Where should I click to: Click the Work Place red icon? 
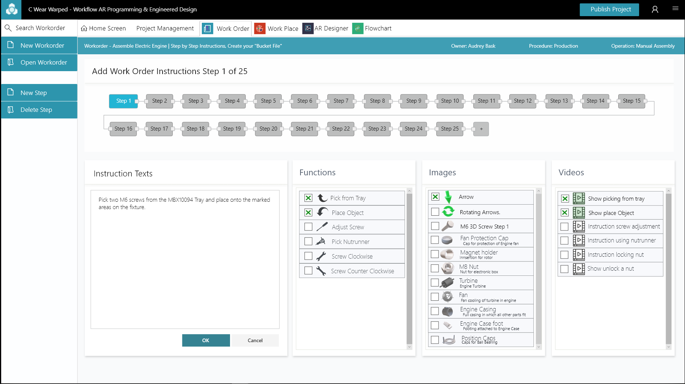[260, 28]
